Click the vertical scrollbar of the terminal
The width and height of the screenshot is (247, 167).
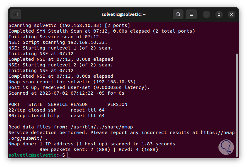pyautogui.click(x=237, y=103)
